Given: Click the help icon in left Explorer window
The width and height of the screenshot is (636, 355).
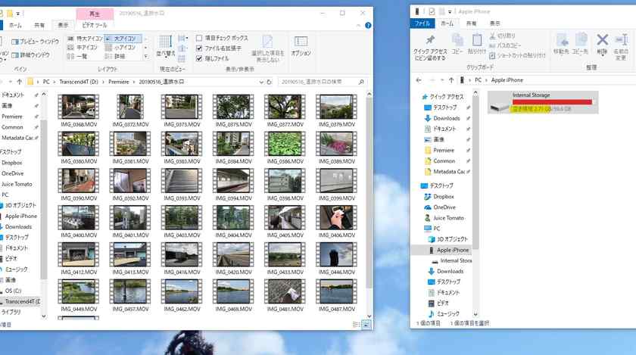Looking at the screenshot, I should [368, 25].
